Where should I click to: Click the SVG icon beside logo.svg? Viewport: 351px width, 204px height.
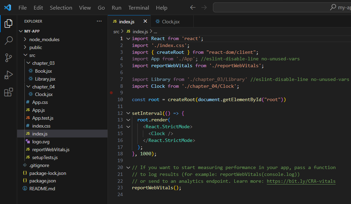(28, 142)
